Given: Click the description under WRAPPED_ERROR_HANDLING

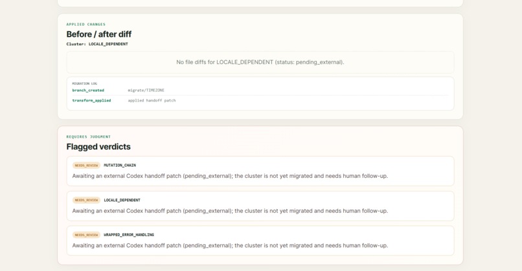Looking at the screenshot, I should click(230, 245).
